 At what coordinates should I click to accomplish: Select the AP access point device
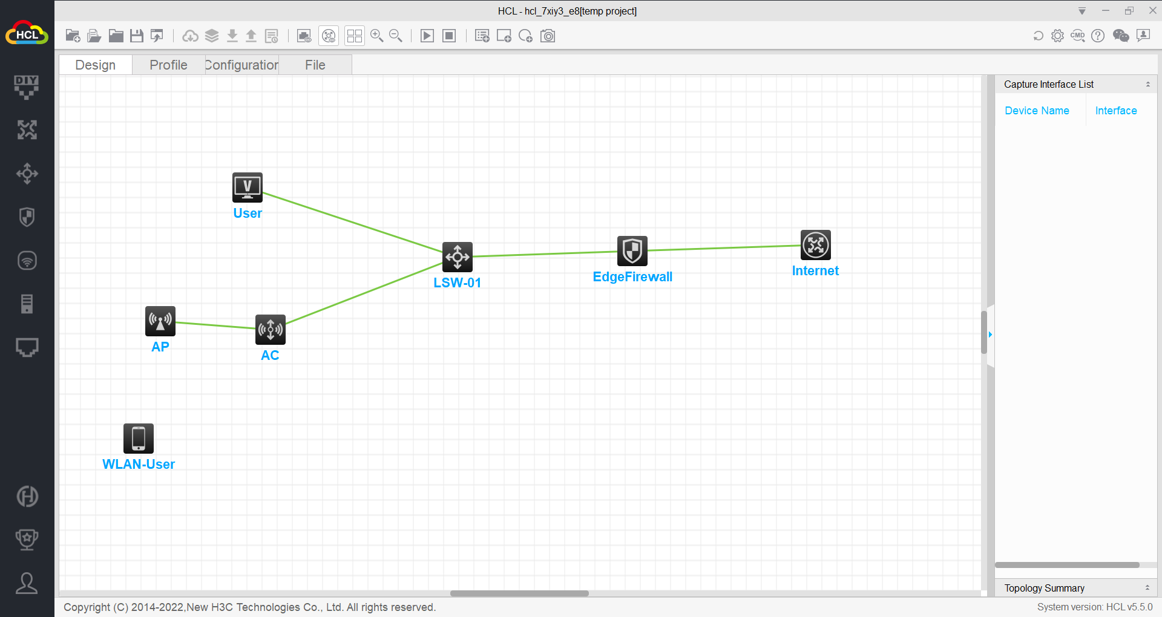160,321
